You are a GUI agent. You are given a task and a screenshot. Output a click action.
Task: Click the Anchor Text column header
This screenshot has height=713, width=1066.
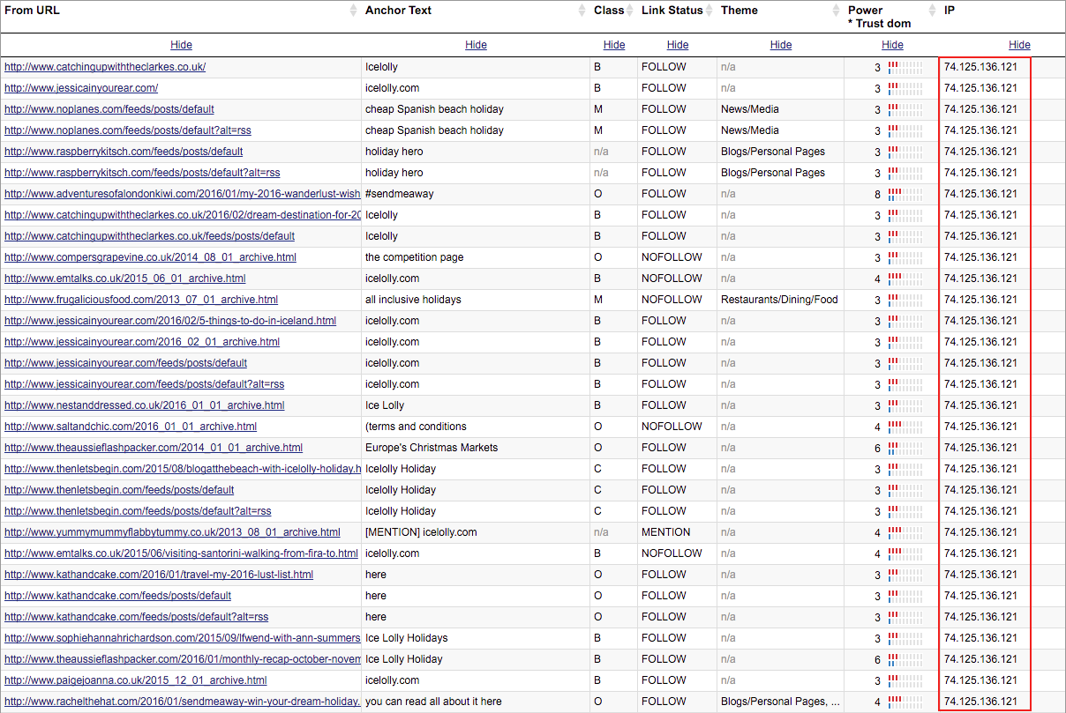point(398,11)
